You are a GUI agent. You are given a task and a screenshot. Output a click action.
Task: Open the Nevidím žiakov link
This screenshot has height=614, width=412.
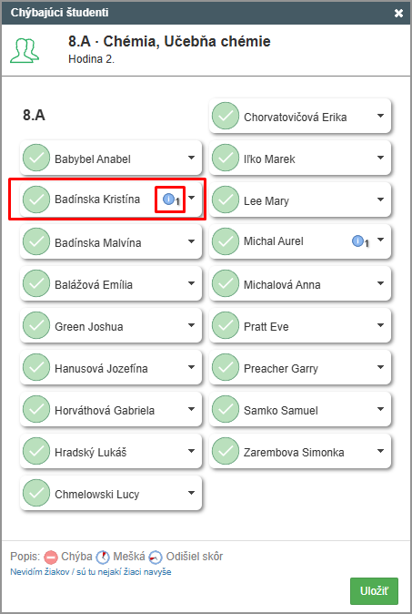click(x=91, y=572)
